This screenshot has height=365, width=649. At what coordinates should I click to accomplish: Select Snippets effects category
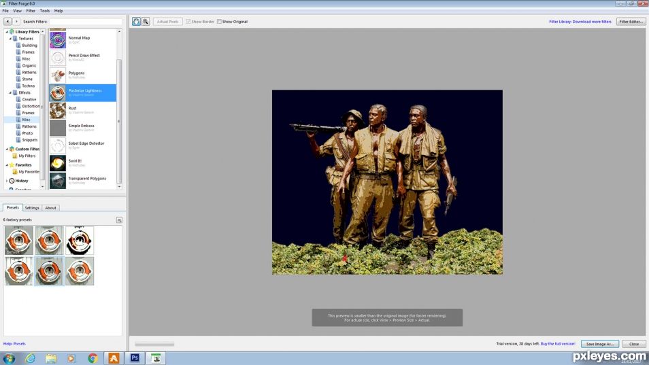pyautogui.click(x=29, y=140)
